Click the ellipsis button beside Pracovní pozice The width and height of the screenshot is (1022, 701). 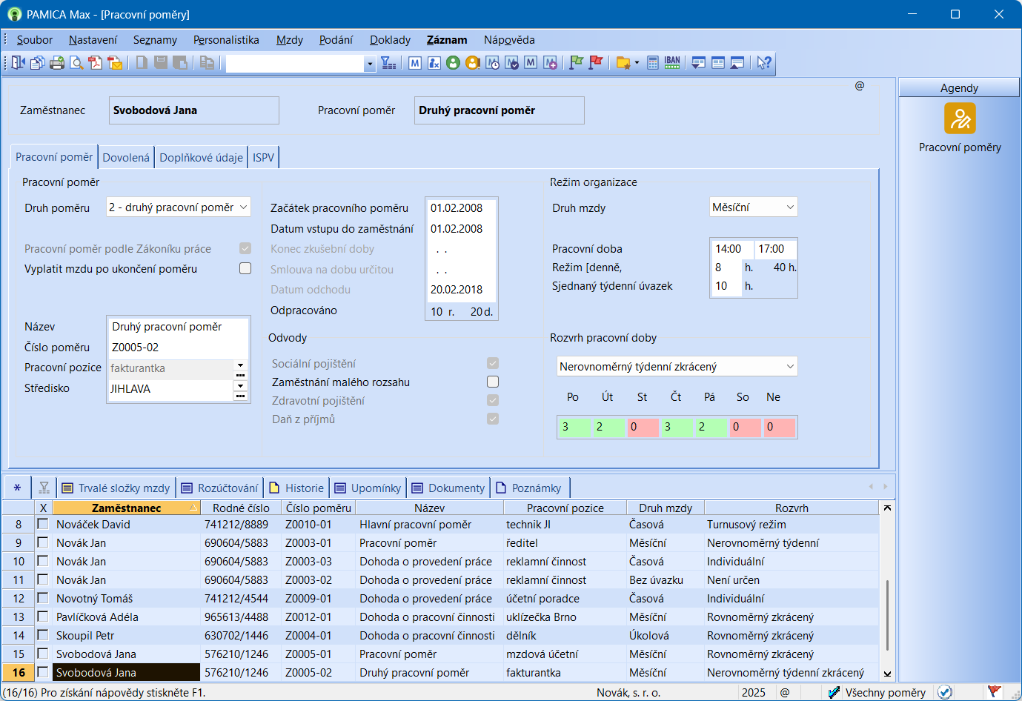pos(240,374)
